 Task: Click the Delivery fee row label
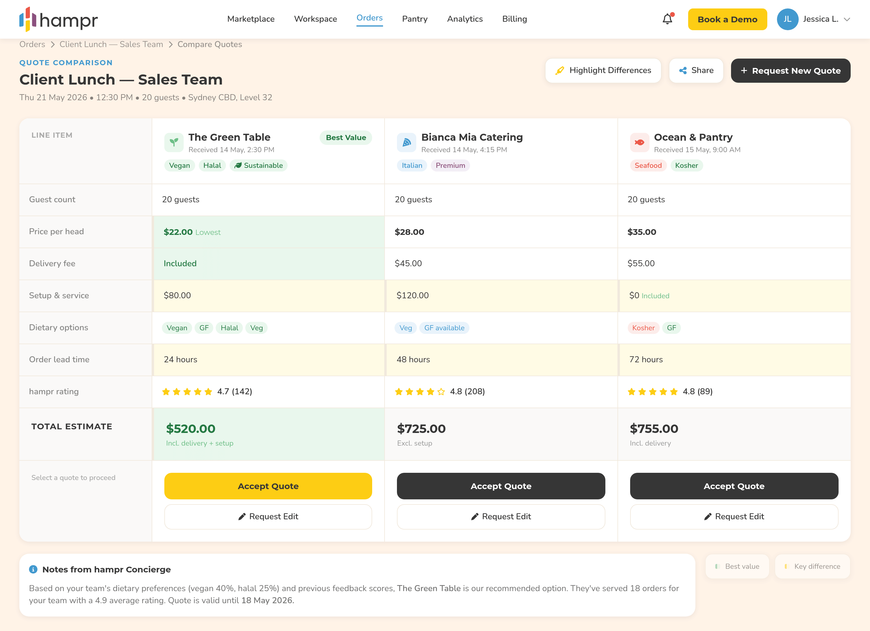click(x=52, y=263)
